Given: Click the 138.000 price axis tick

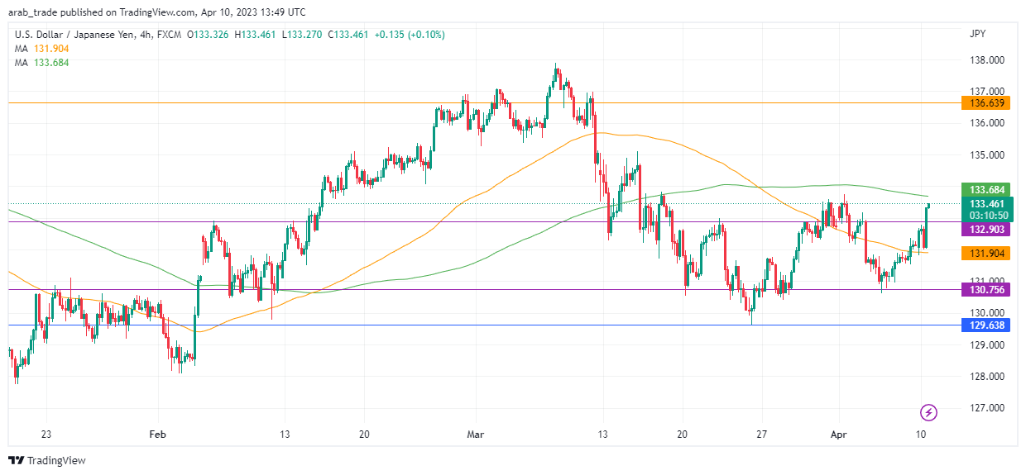Looking at the screenshot, I should [x=986, y=60].
